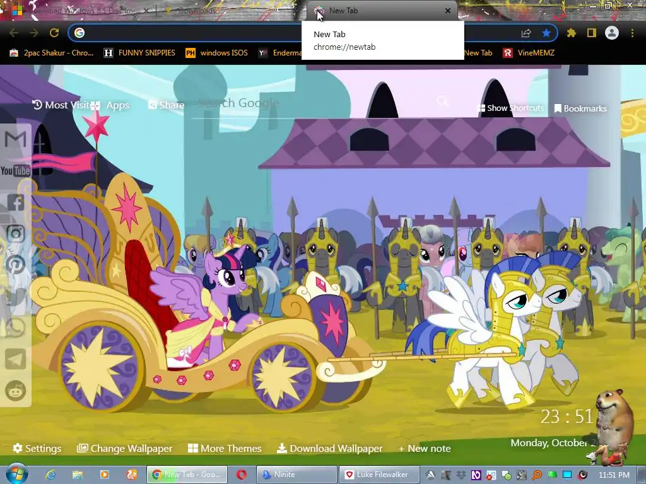The image size is (646, 484).
Task: Open Opera from the taskbar
Action: click(242, 475)
